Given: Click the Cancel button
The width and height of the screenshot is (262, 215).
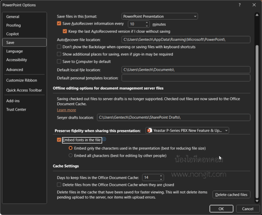Looking at the screenshot, I should 248,208.
